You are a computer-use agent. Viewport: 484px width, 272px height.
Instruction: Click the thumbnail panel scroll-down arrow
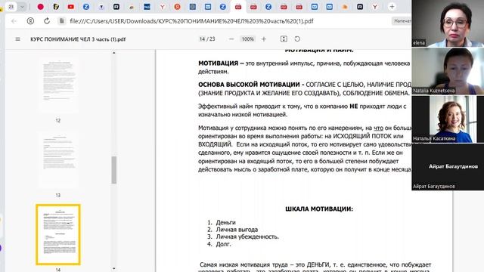point(114,269)
